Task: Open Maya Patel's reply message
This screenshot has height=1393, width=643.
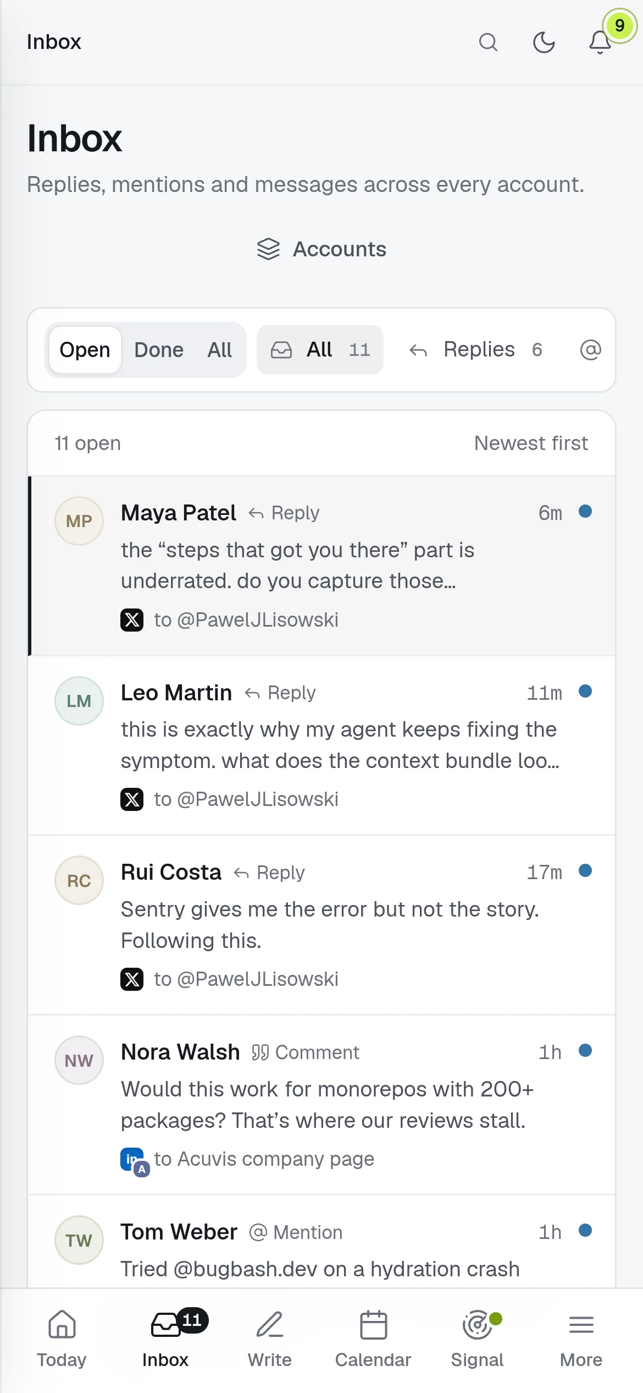Action: point(321,566)
